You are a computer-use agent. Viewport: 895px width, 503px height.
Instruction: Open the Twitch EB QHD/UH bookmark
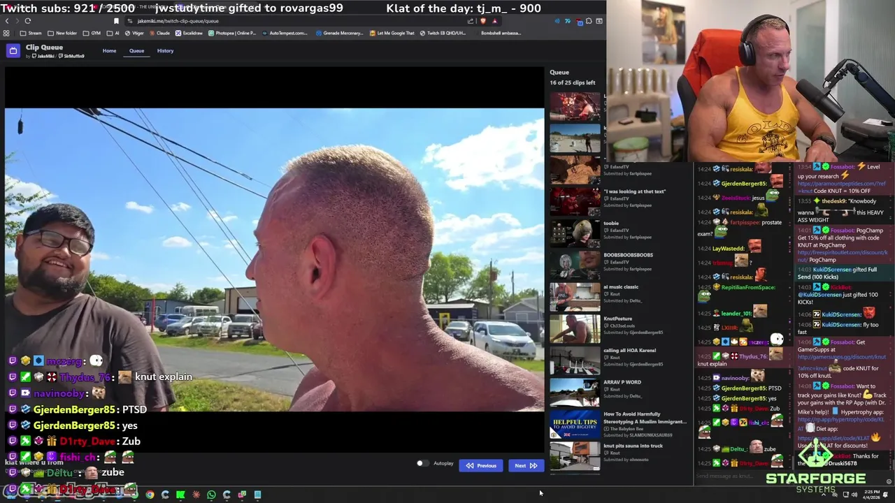[x=443, y=33]
